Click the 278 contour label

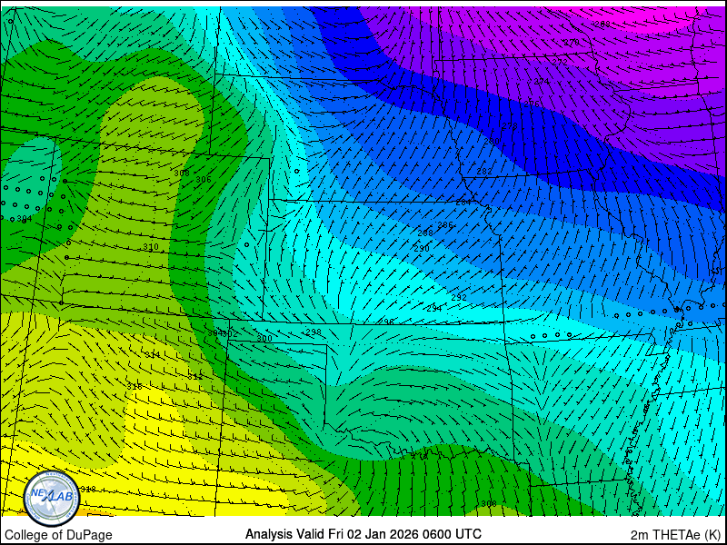pos(510,126)
